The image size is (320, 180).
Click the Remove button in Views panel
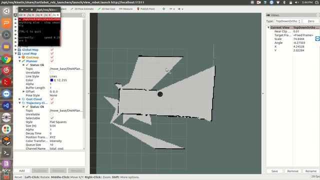point(292,171)
